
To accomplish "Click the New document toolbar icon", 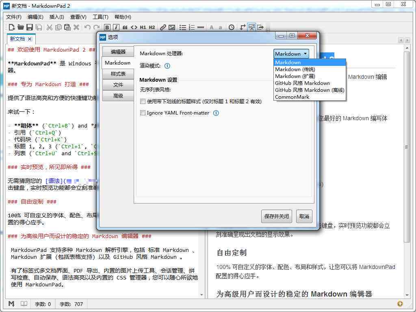I will pos(12,27).
